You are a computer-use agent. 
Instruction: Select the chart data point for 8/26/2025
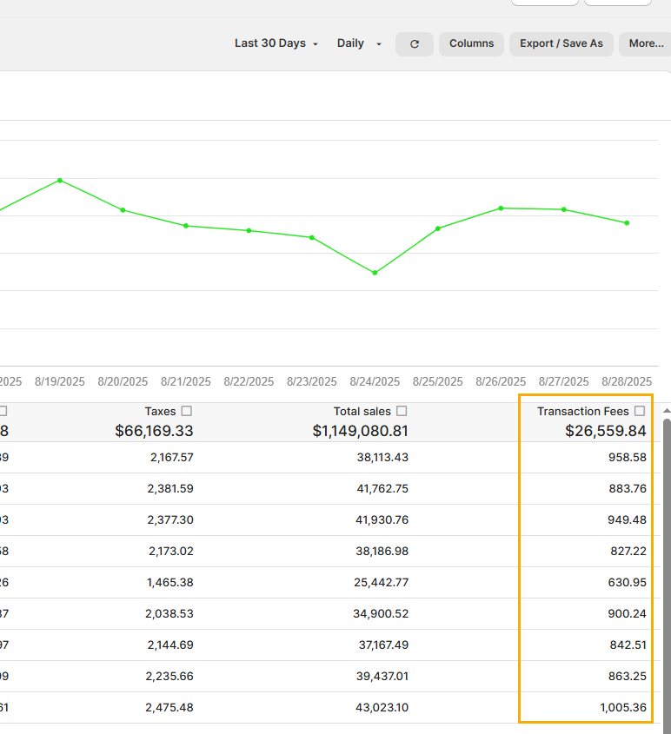[501, 208]
